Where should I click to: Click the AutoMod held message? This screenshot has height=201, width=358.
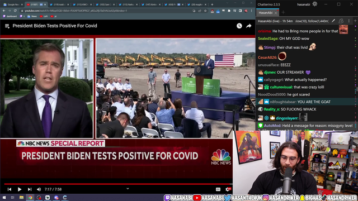click(305, 126)
